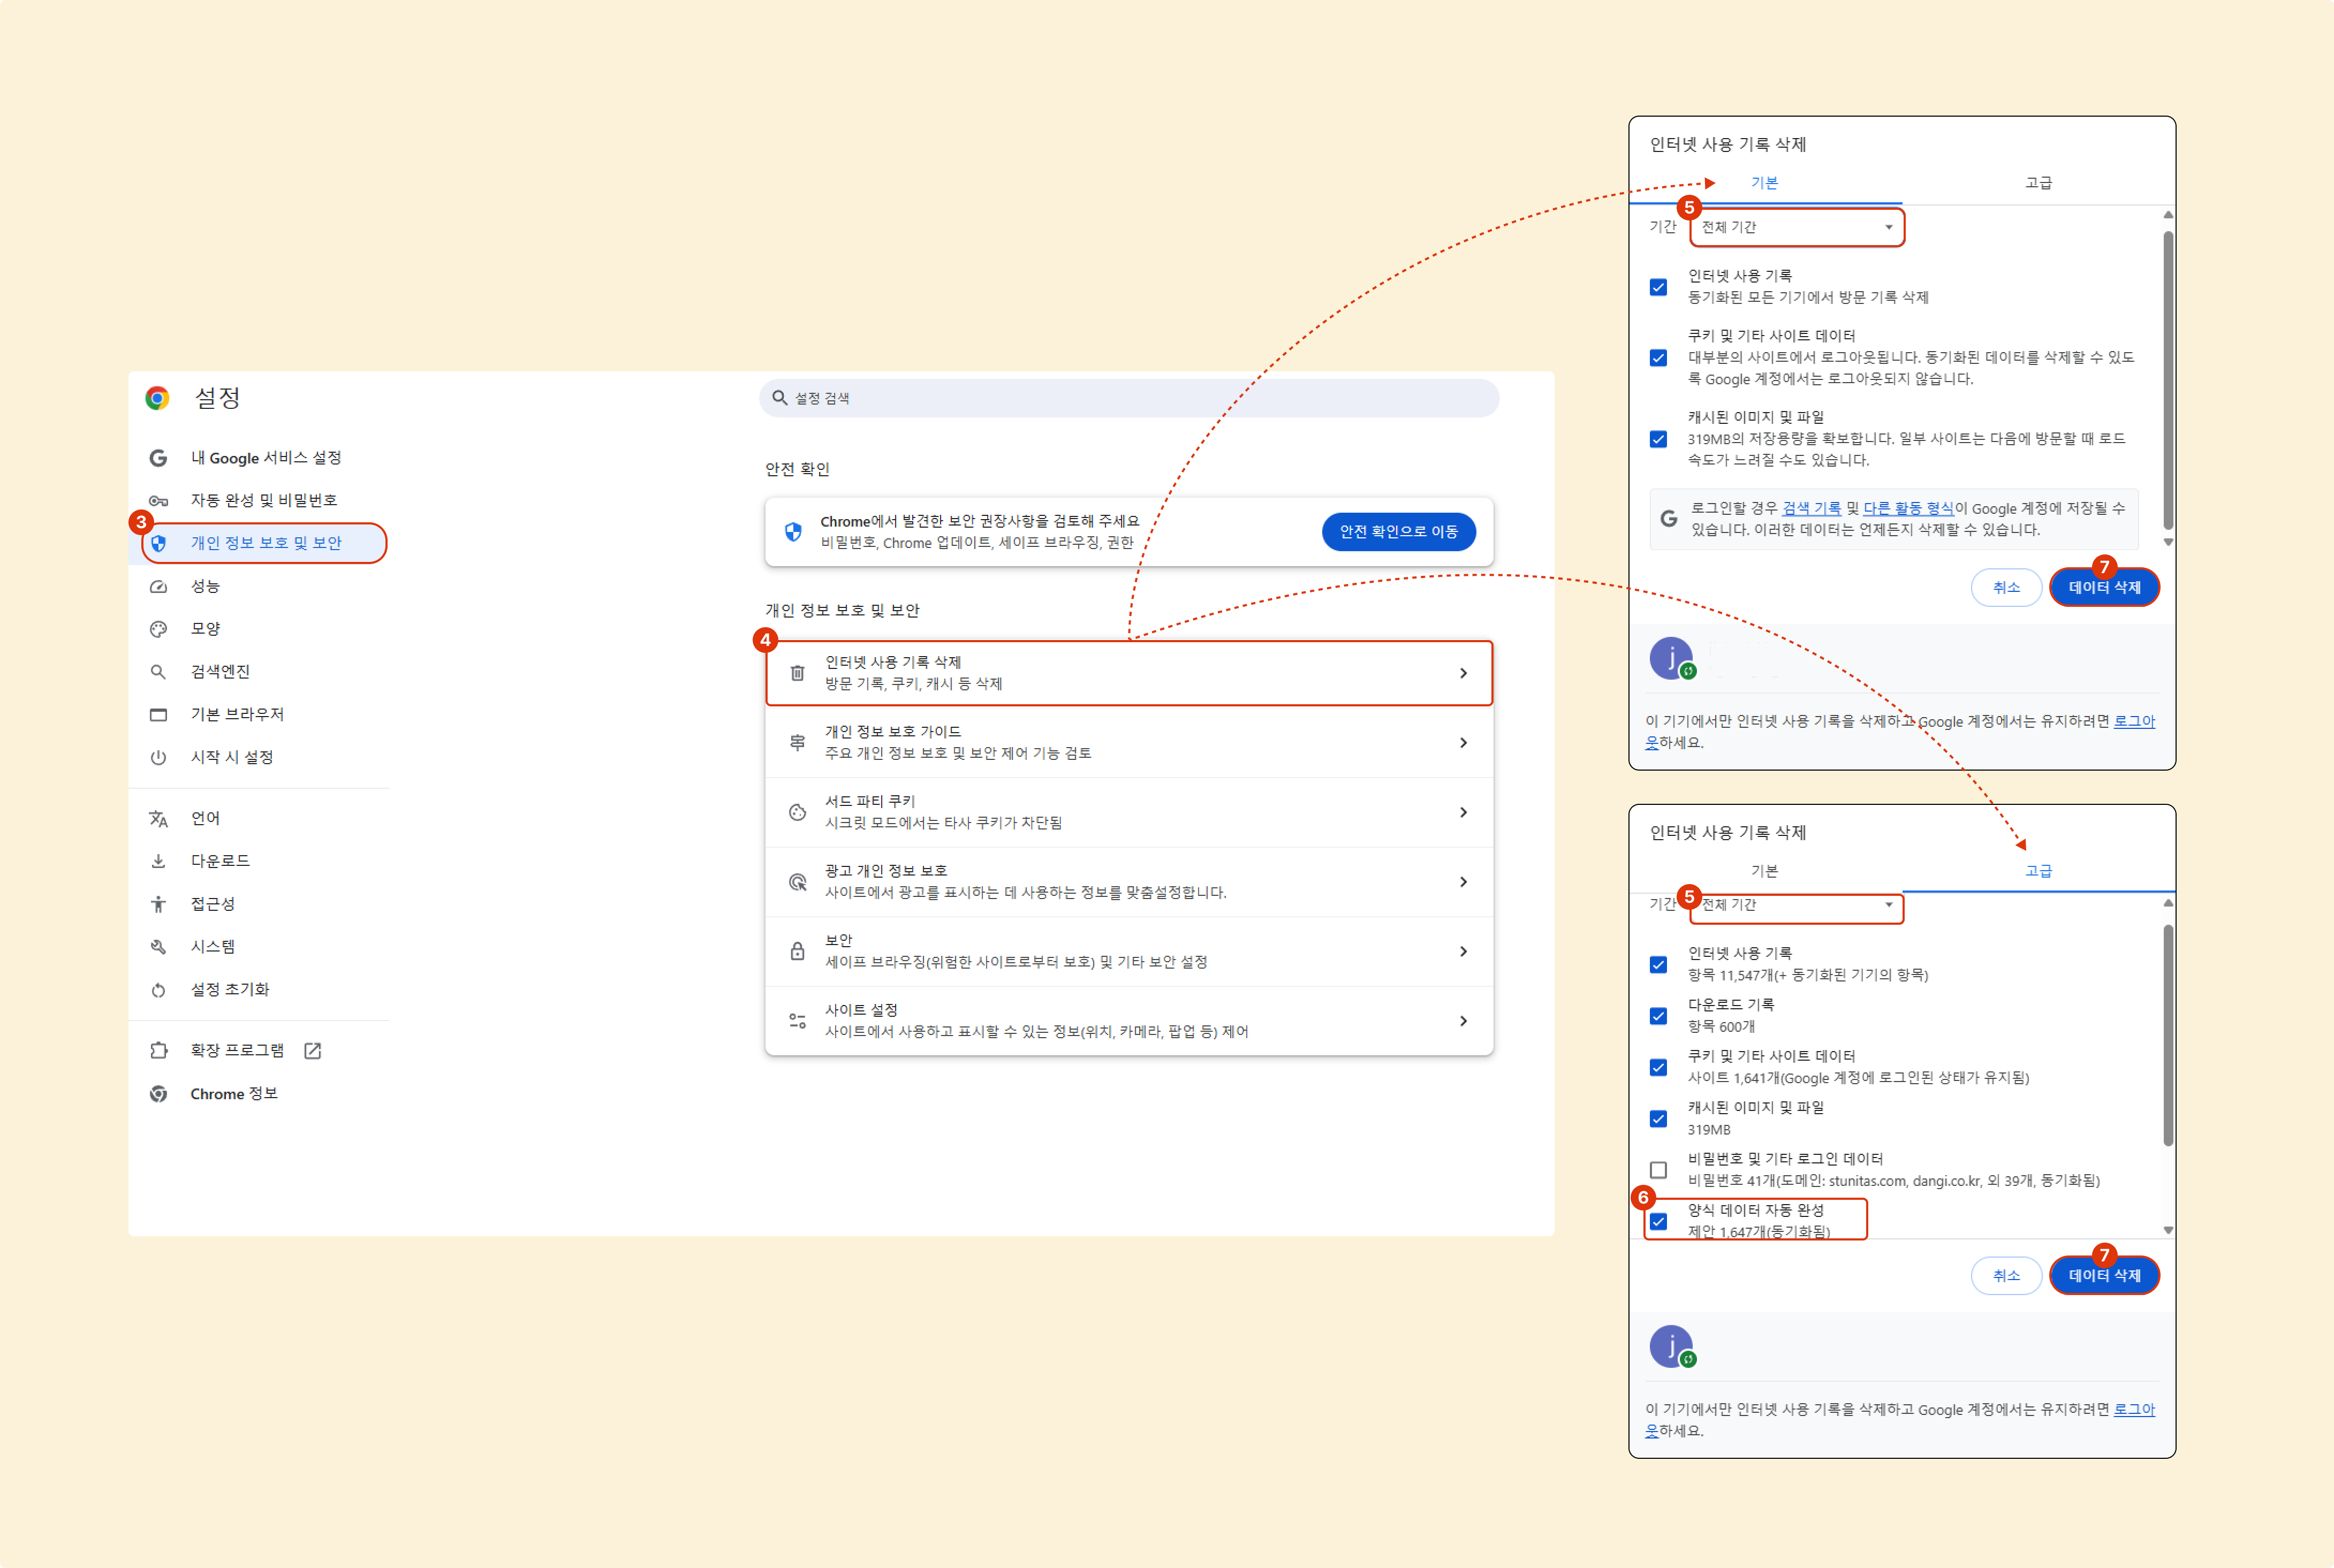Screen dimensions: 2334x1568
Task: Open the 기간 dropdown in the 기본 tab dialog
Action: [1797, 227]
